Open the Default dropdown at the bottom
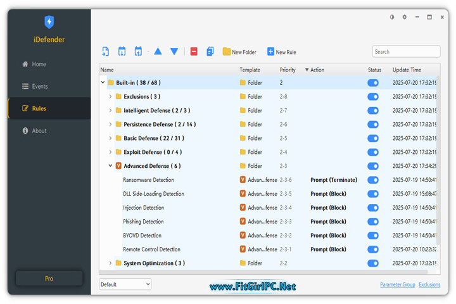 [x=125, y=284]
